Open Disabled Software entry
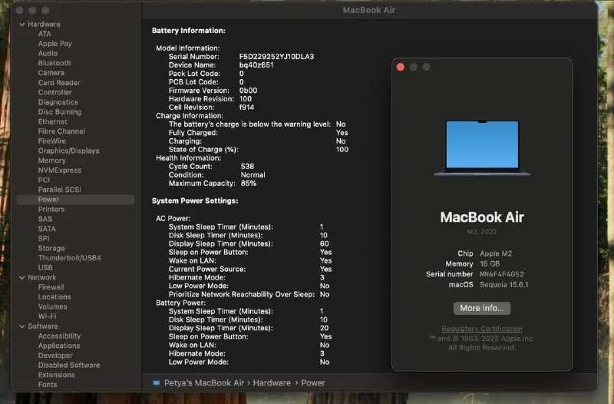614x404 pixels. pos(69,365)
